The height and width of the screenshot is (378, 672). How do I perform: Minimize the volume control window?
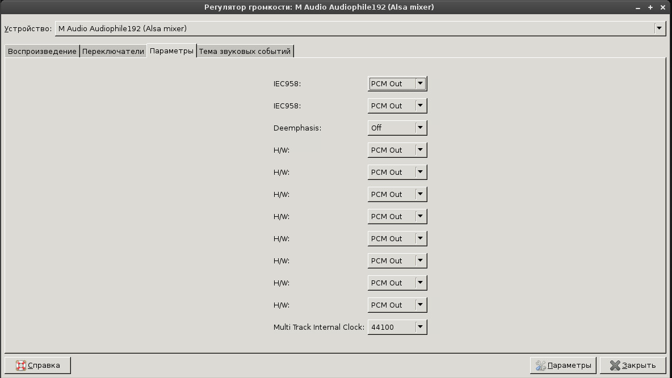coord(638,7)
